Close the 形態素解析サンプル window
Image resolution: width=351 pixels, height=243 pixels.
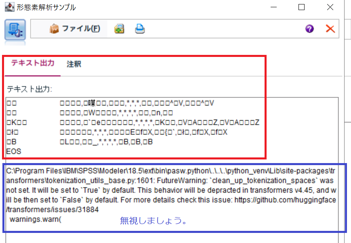pos(330,7)
